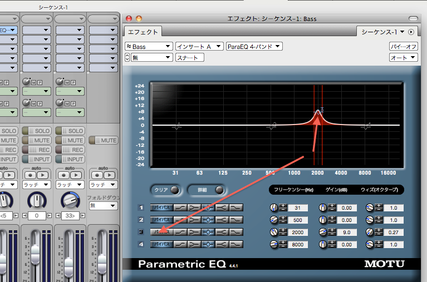Select the converging-lines filter shape for band 2
Image resolution: width=427 pixels, height=282 pixels.
point(194,220)
